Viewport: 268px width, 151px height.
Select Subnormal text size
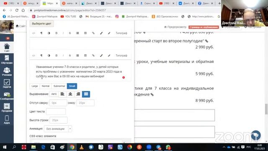click(x=59, y=86)
